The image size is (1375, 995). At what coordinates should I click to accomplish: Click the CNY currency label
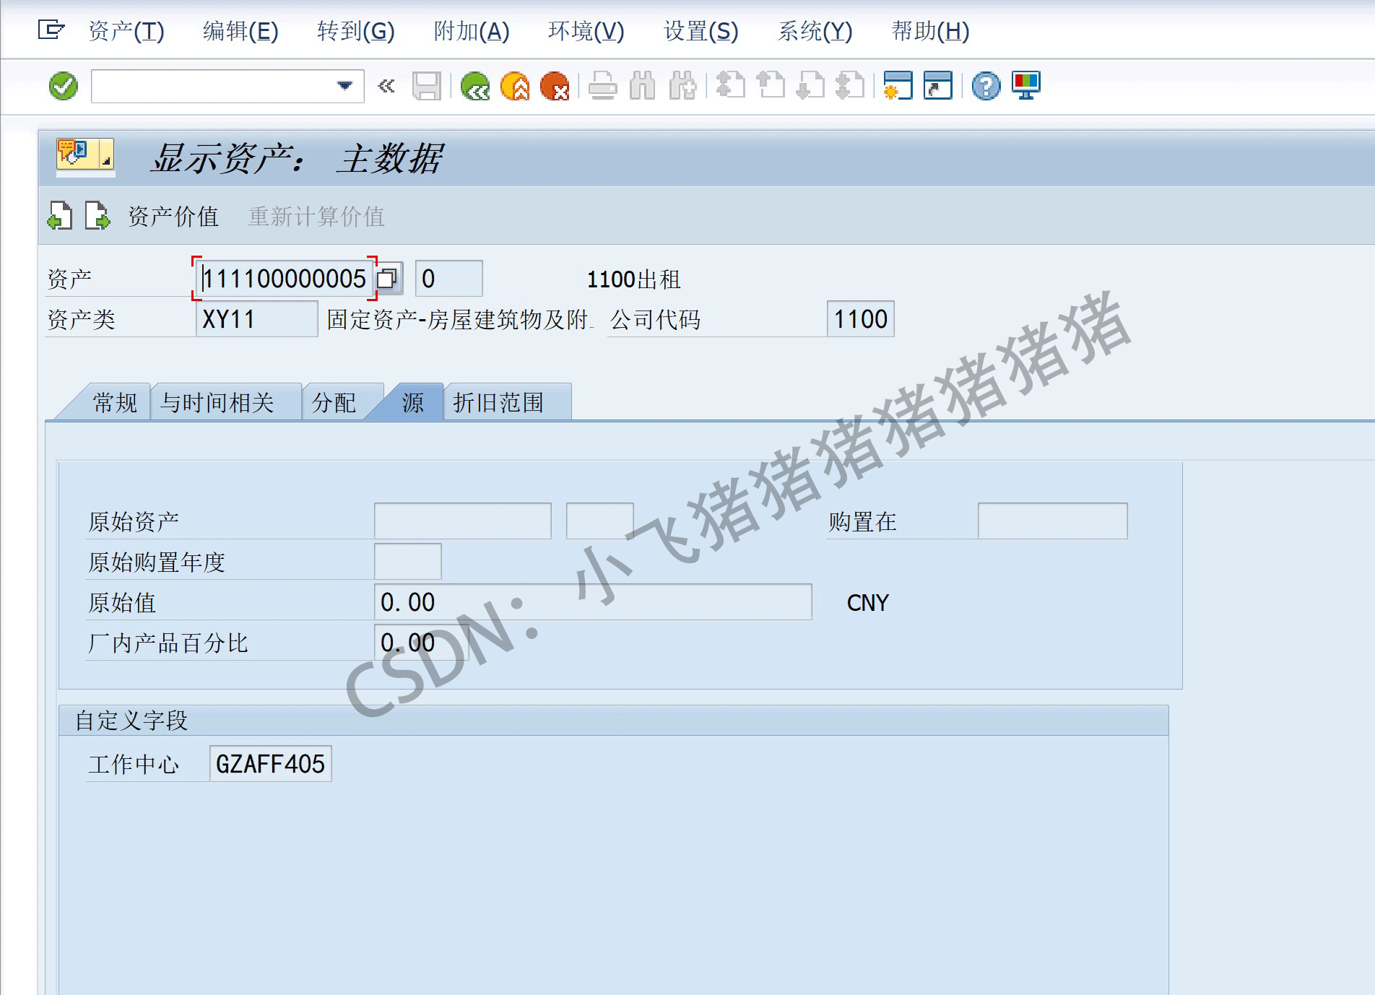pos(867,603)
